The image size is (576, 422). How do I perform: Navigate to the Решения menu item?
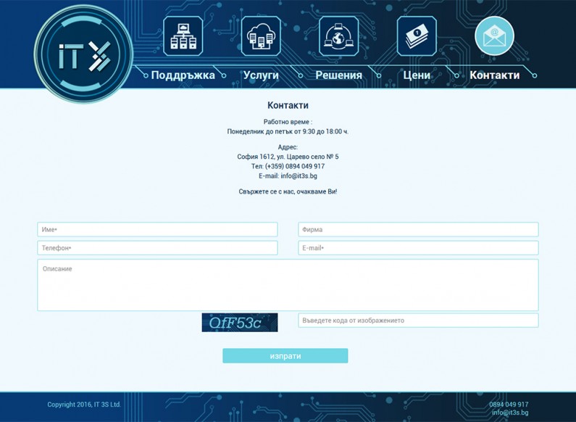[x=338, y=75]
